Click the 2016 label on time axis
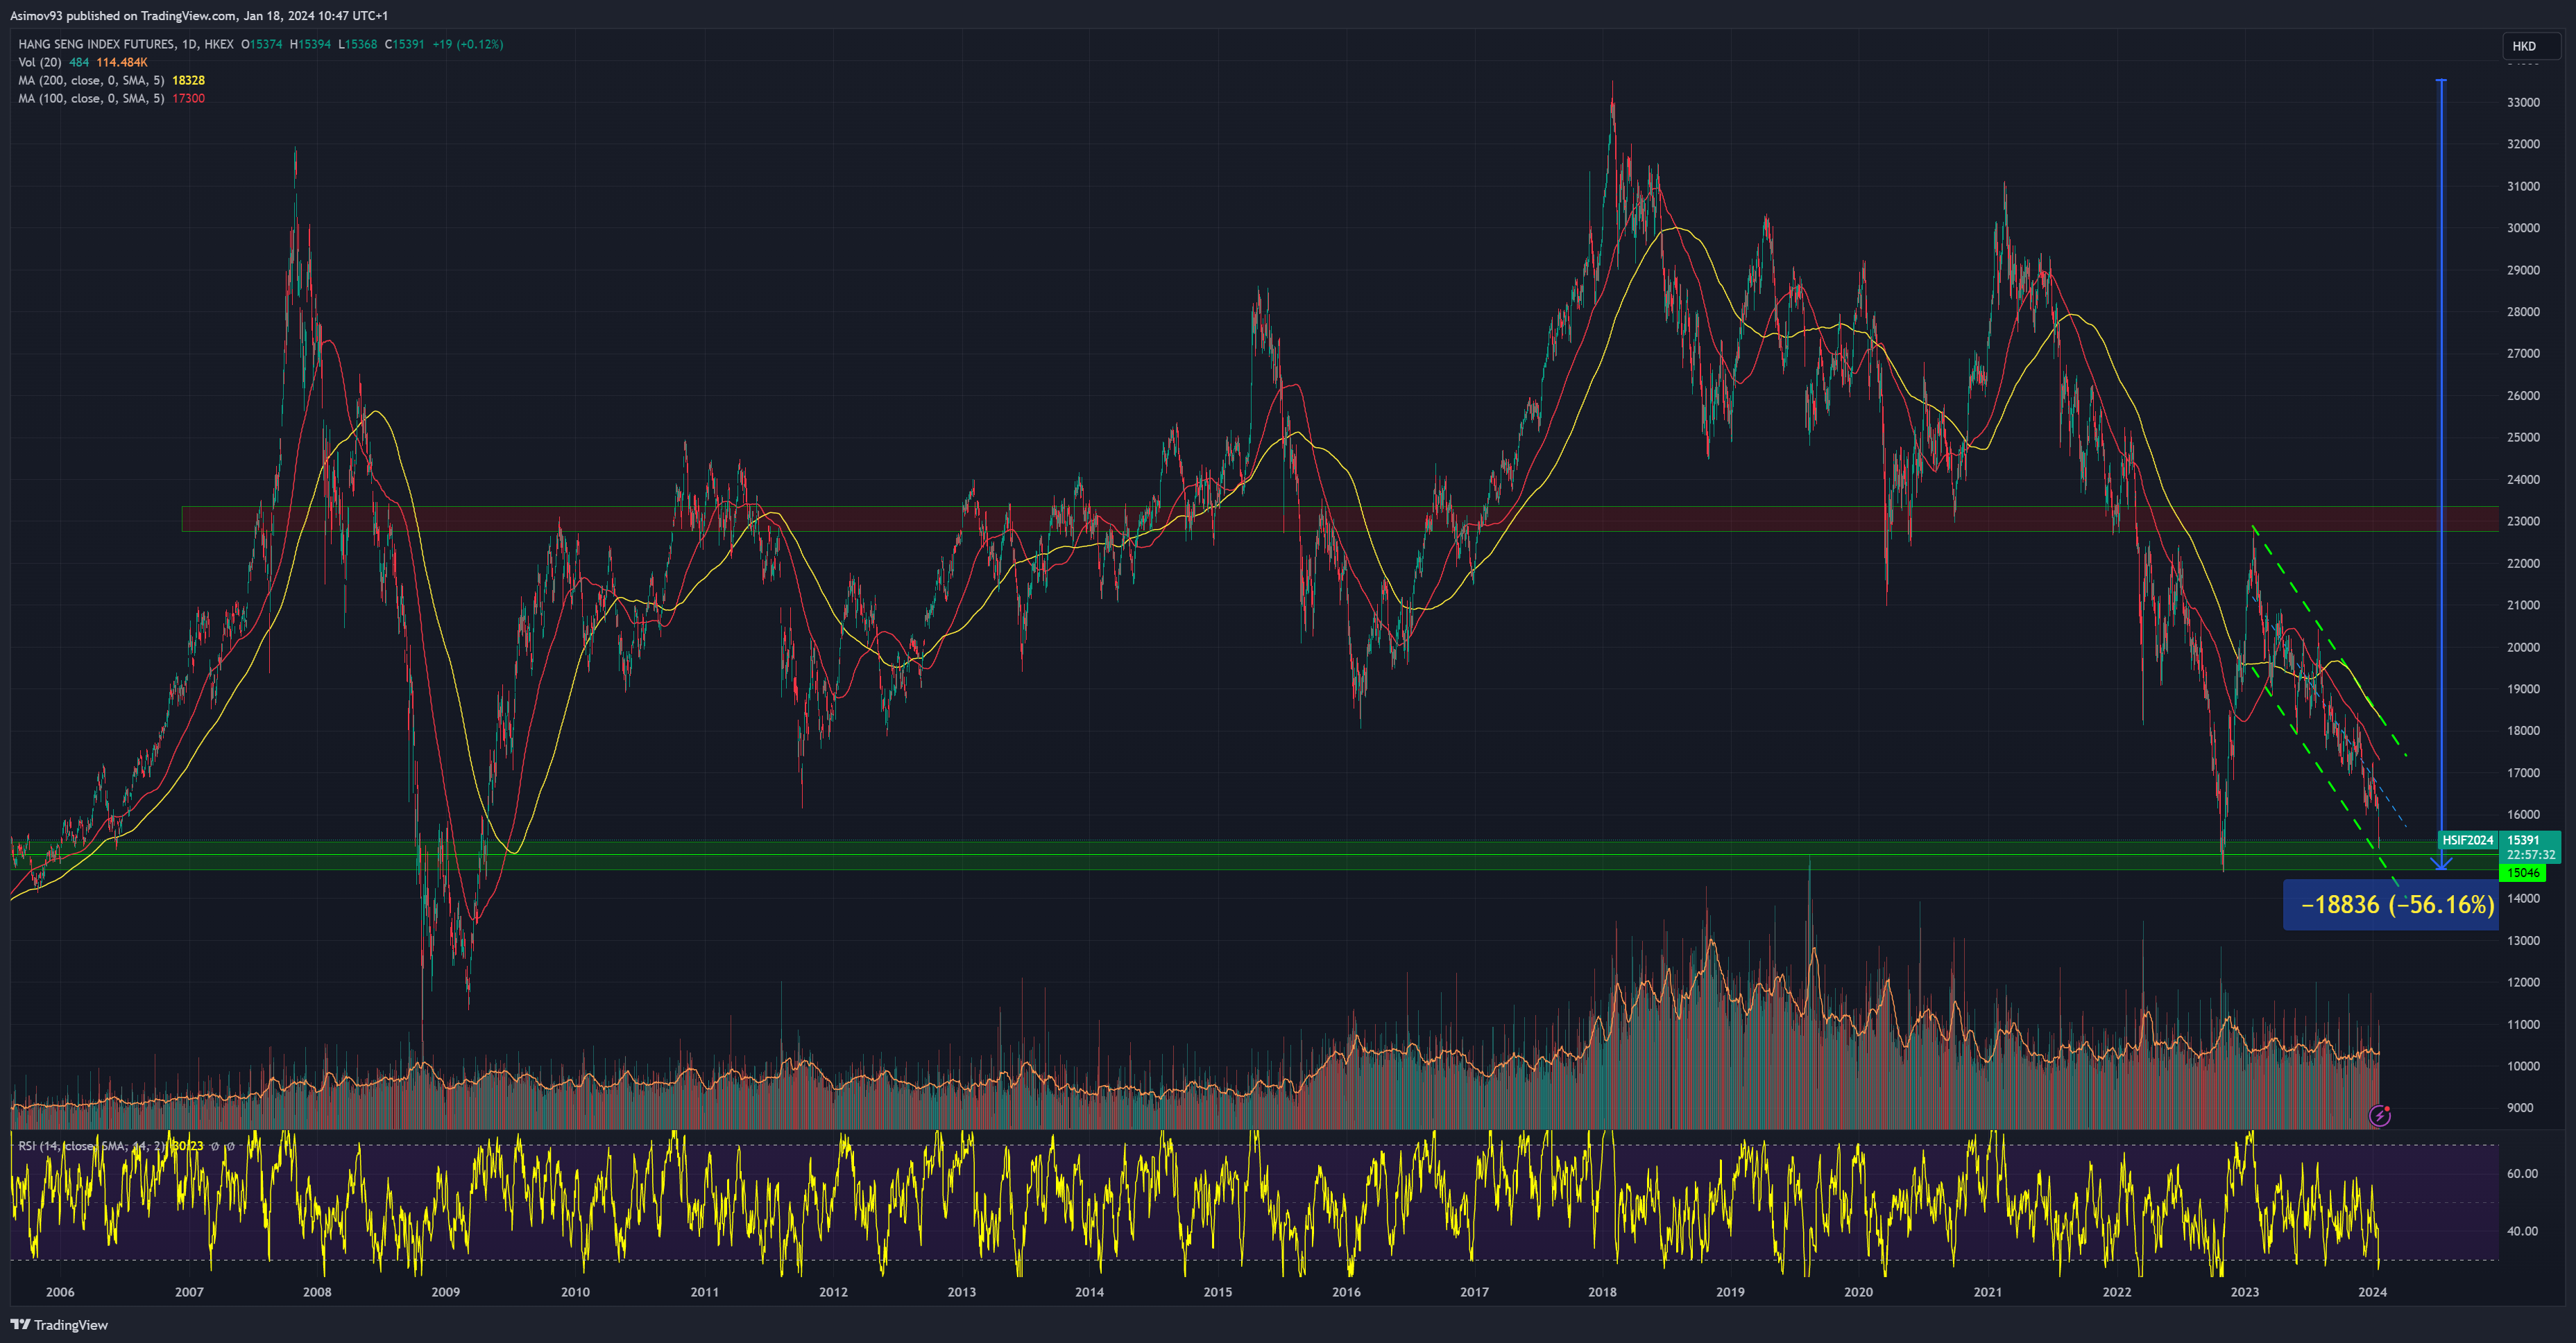 (1346, 1292)
